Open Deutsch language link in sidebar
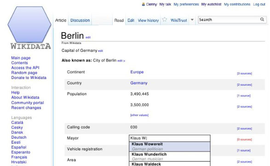 19,137
